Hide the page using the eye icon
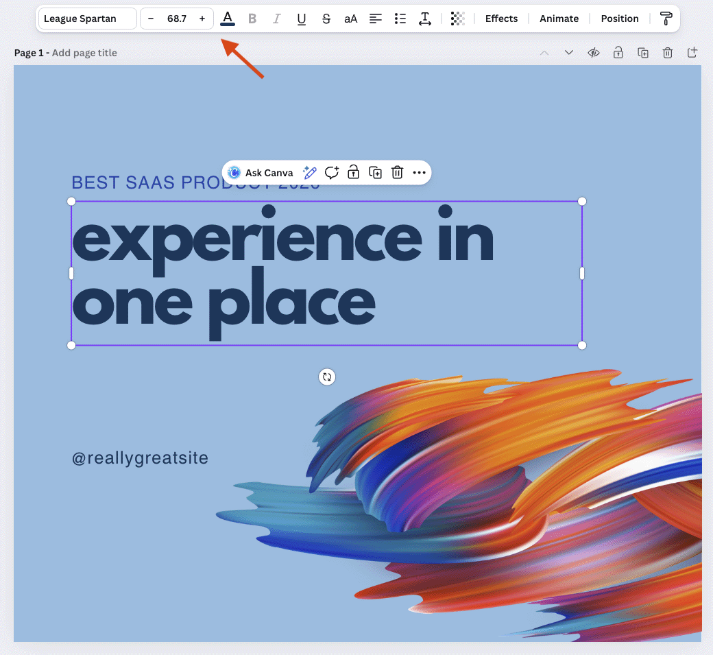 (x=594, y=53)
